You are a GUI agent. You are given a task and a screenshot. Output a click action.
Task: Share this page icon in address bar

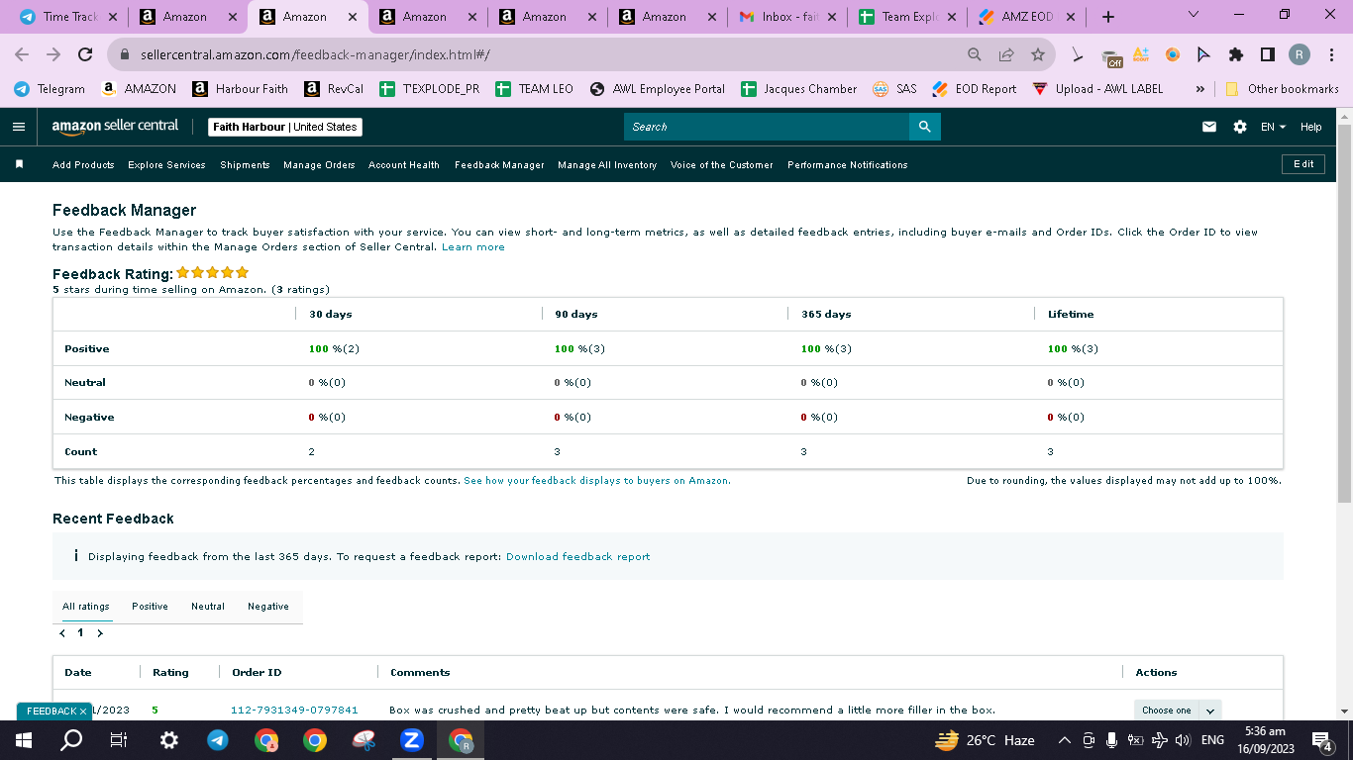(1006, 54)
